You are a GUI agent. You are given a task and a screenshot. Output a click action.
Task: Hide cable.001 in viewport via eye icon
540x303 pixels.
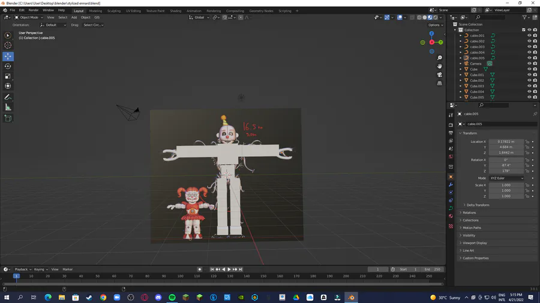(x=529, y=35)
